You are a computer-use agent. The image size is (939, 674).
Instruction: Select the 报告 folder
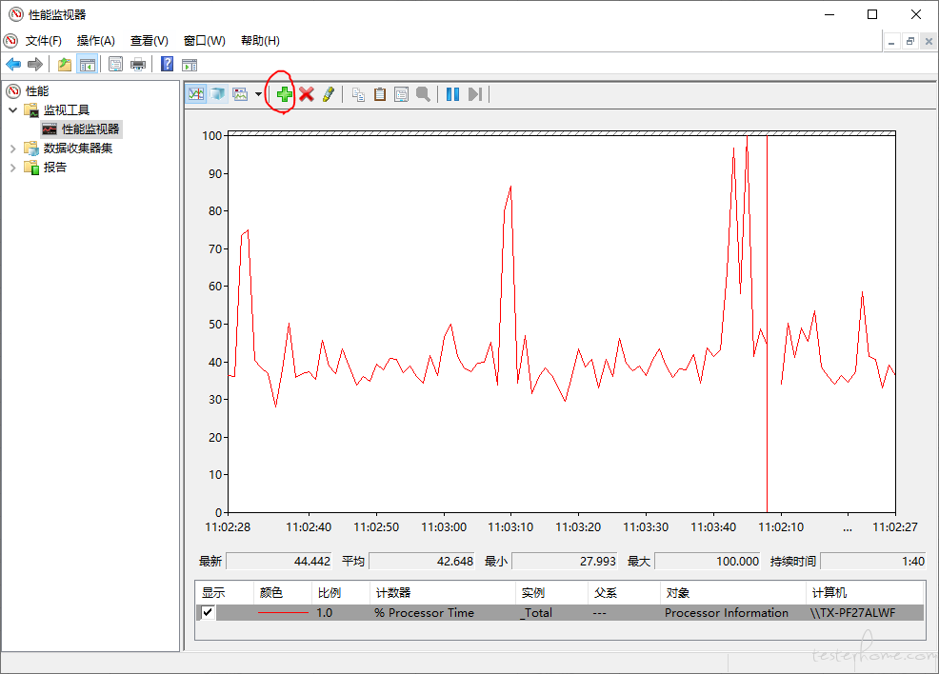(54, 168)
